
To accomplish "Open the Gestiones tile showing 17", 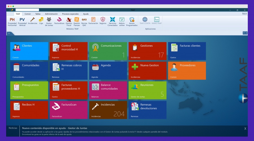I will point(148,51).
